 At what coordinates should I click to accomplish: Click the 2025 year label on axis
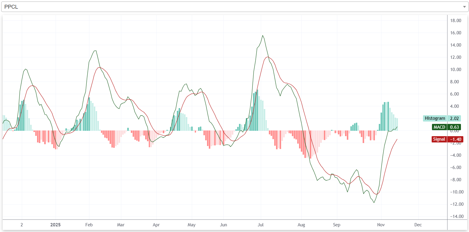55,225
